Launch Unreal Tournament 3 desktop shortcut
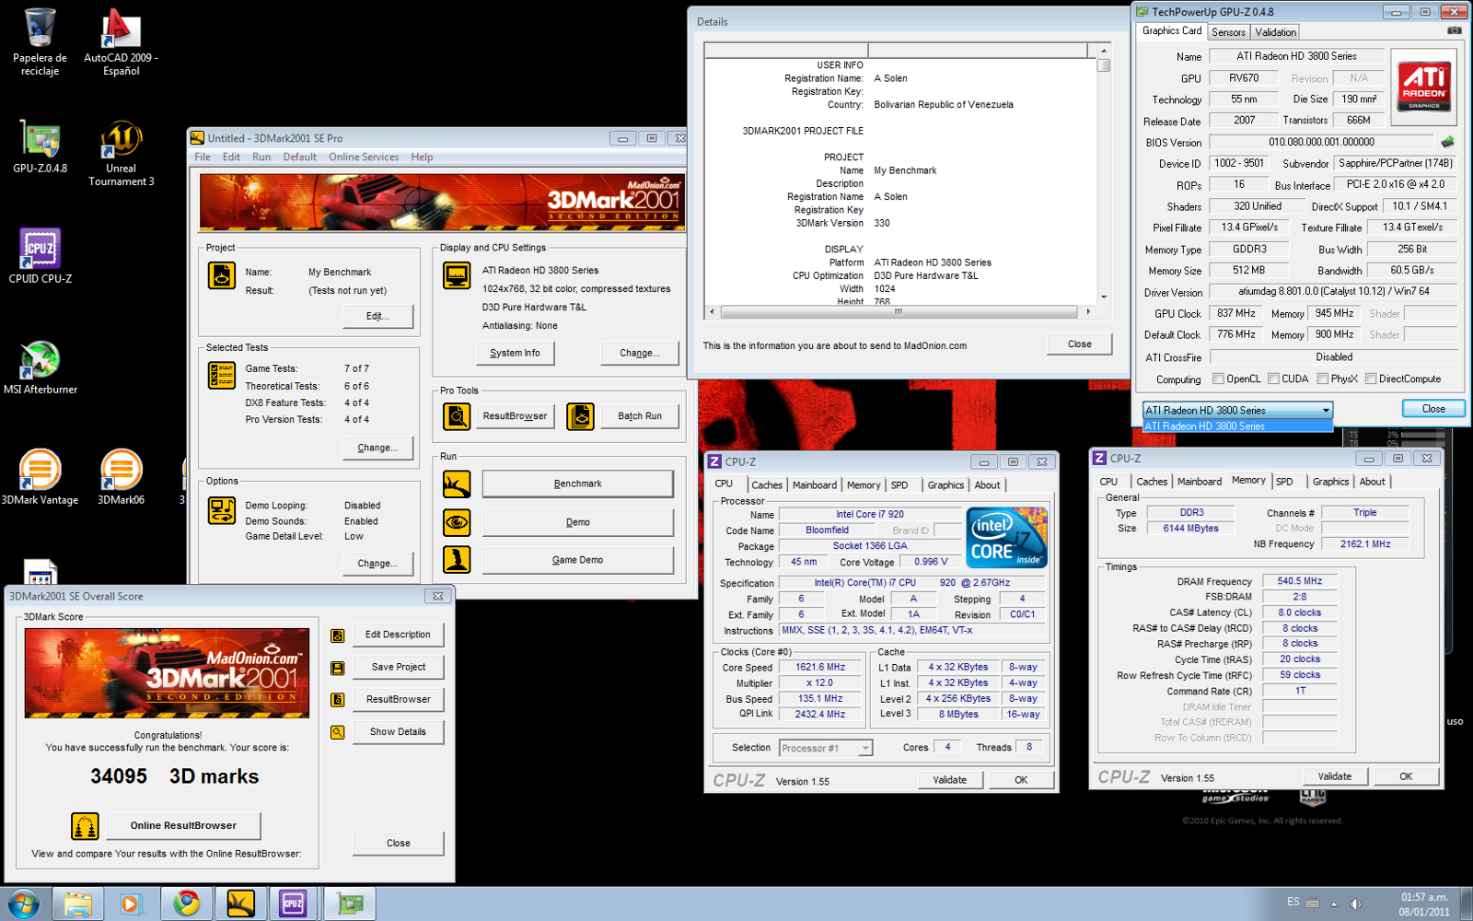This screenshot has height=921, width=1473. point(121,153)
